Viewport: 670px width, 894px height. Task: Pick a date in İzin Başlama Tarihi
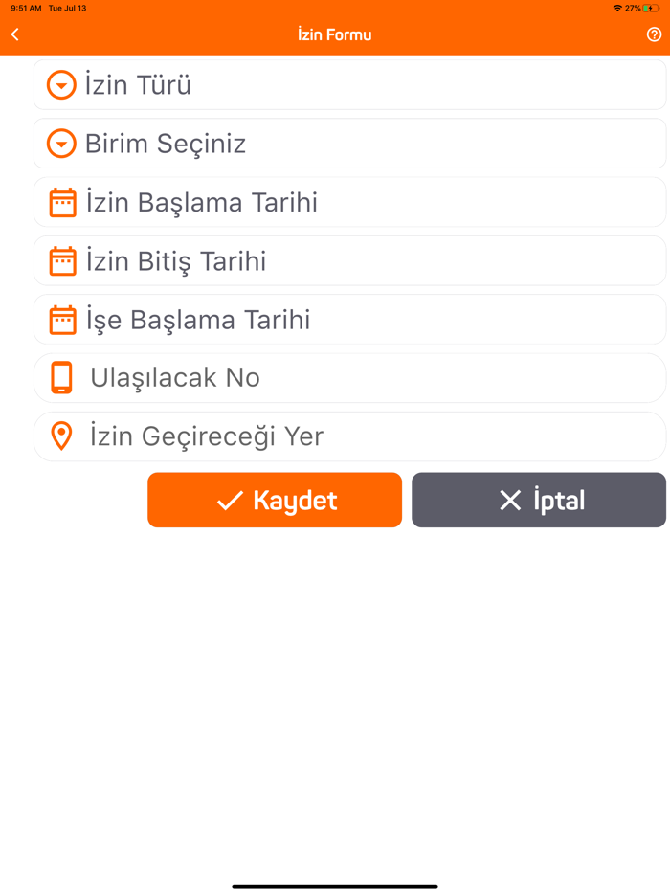click(x=364, y=203)
